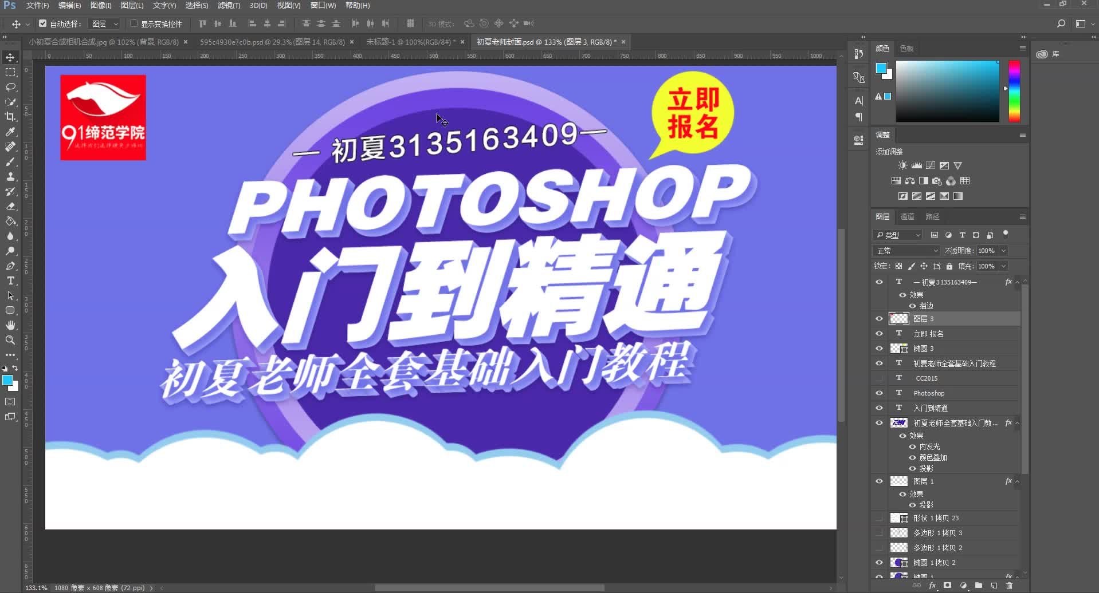Hide the 立即 报名 text layer
1099x593 pixels.
pyautogui.click(x=880, y=333)
